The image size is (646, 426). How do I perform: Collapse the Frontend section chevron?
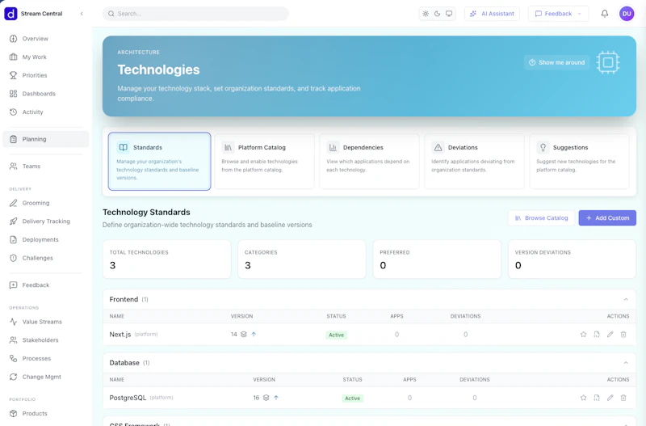[626, 299]
